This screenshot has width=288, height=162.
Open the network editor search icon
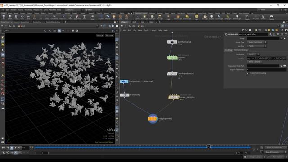point(283,30)
